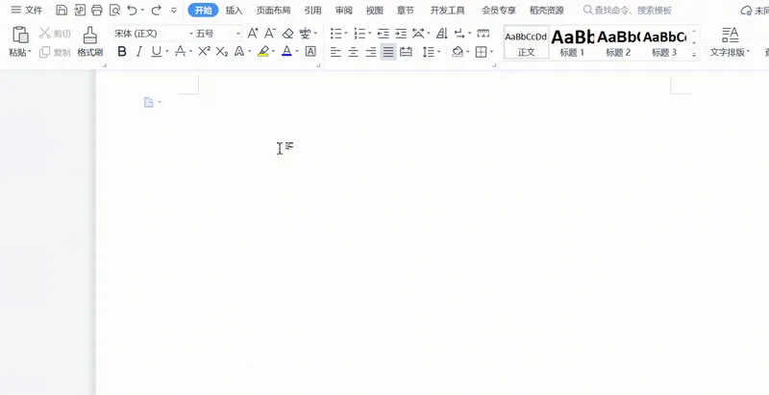Toggle Italic formatting
Screen dimensions: 769x395
coord(139,52)
